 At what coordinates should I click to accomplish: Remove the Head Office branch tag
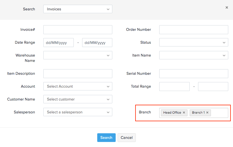[184, 113]
